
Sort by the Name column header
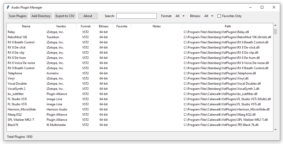[x=26, y=26]
